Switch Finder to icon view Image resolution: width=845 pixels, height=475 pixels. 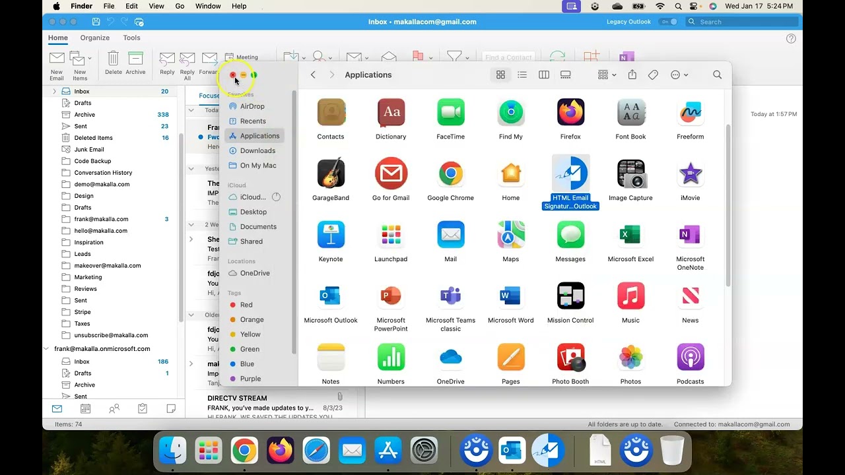(500, 75)
